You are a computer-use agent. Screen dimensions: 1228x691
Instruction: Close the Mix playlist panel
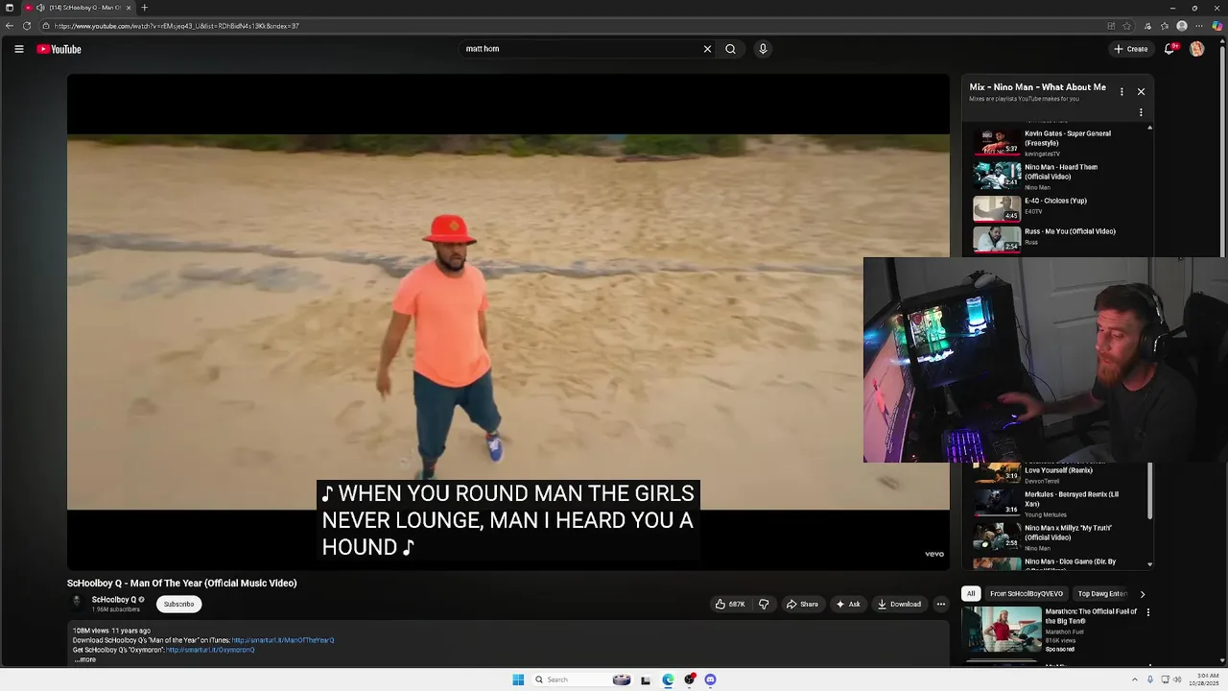pos(1141,92)
